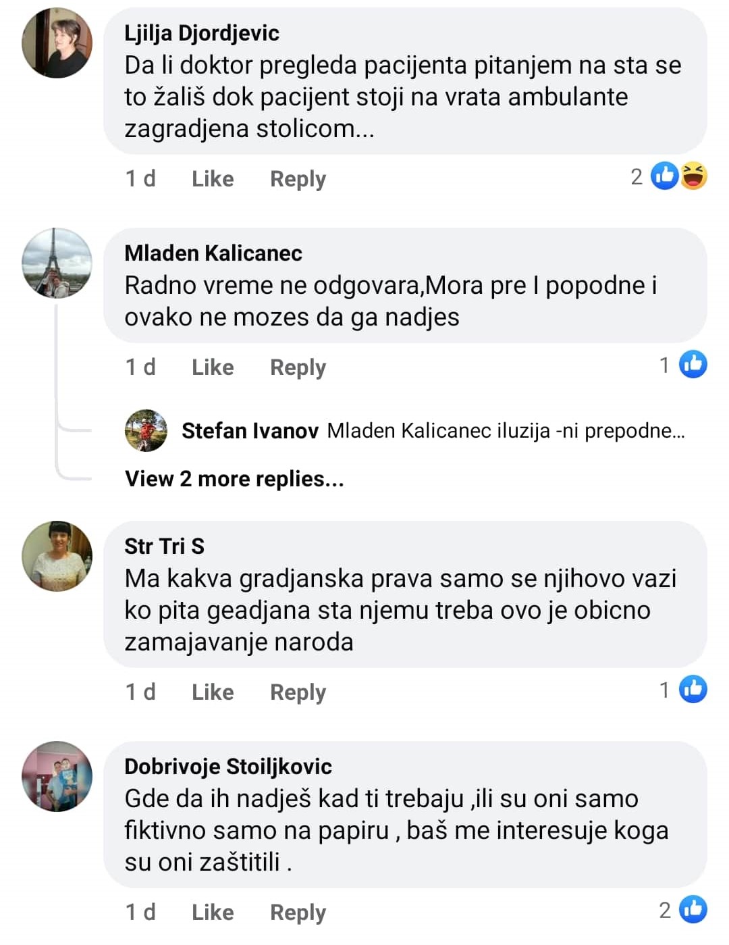This screenshot has width=729, height=945.
Task: Like the comment by Str Tri S
Action: [x=213, y=692]
